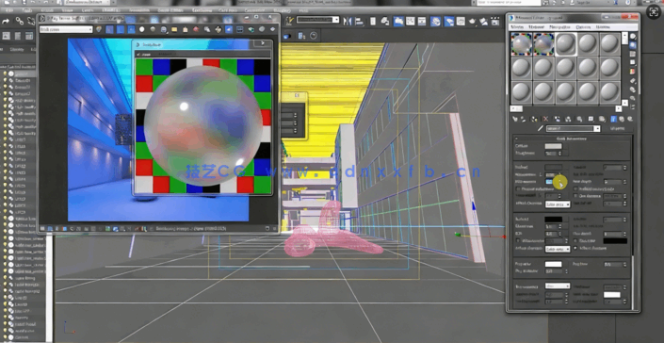Click Sample UV Tiling icon
664x343 pixels.
pyautogui.click(x=633, y=62)
